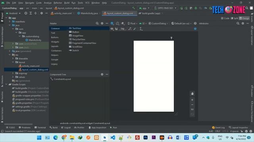The width and height of the screenshot is (254, 142).
Task: Toggle view options eye icon
Action: (x=112, y=29)
